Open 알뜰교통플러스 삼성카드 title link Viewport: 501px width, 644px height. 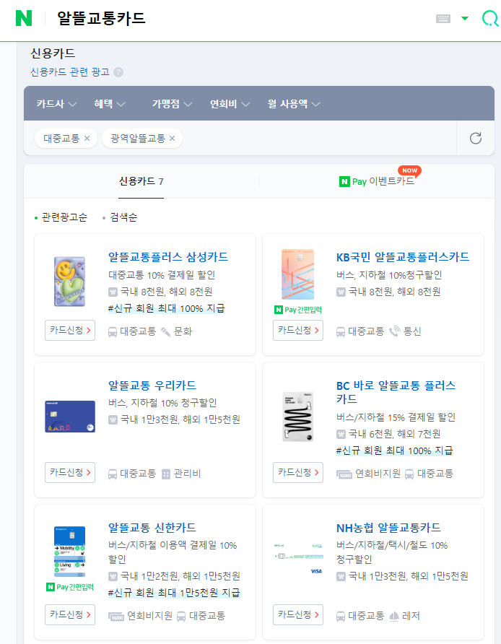(168, 257)
